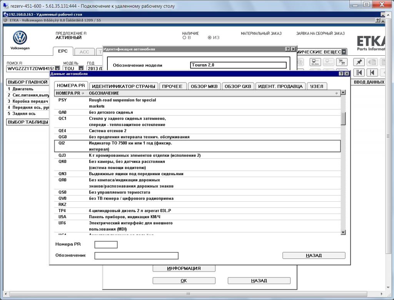This screenshot has height=300, width=394.
Task: Select the ACC tab
Action: [84, 52]
